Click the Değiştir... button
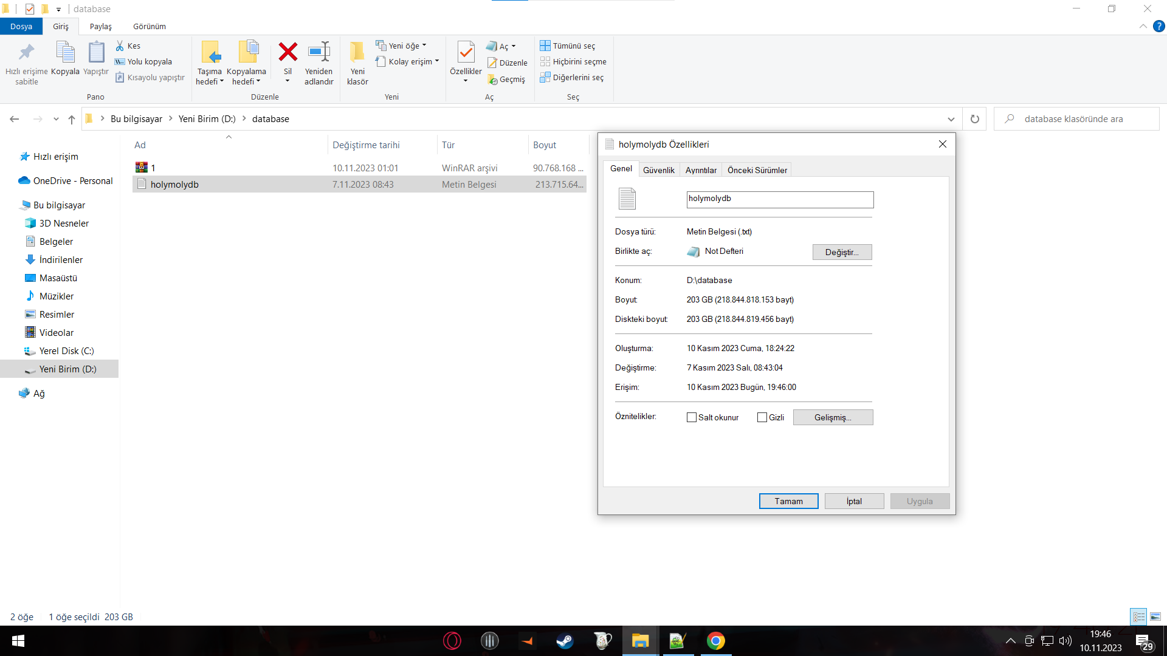This screenshot has width=1167, height=656. pos(842,252)
